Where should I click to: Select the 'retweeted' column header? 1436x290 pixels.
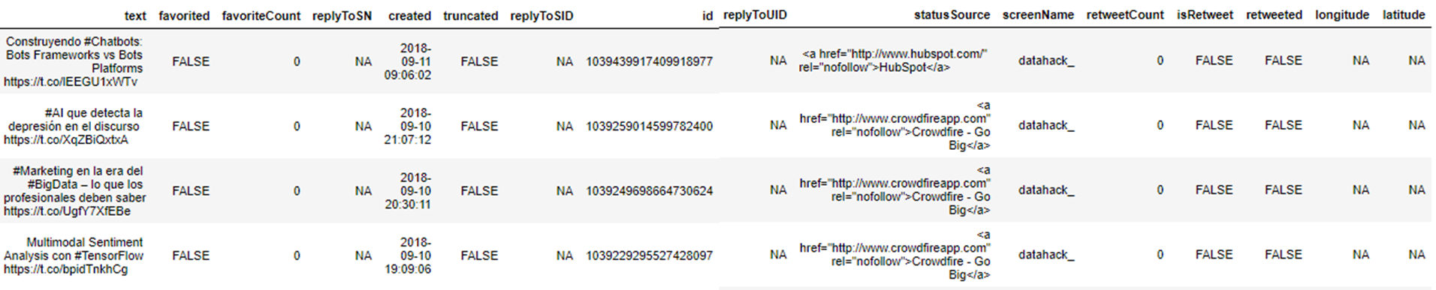click(x=1274, y=15)
